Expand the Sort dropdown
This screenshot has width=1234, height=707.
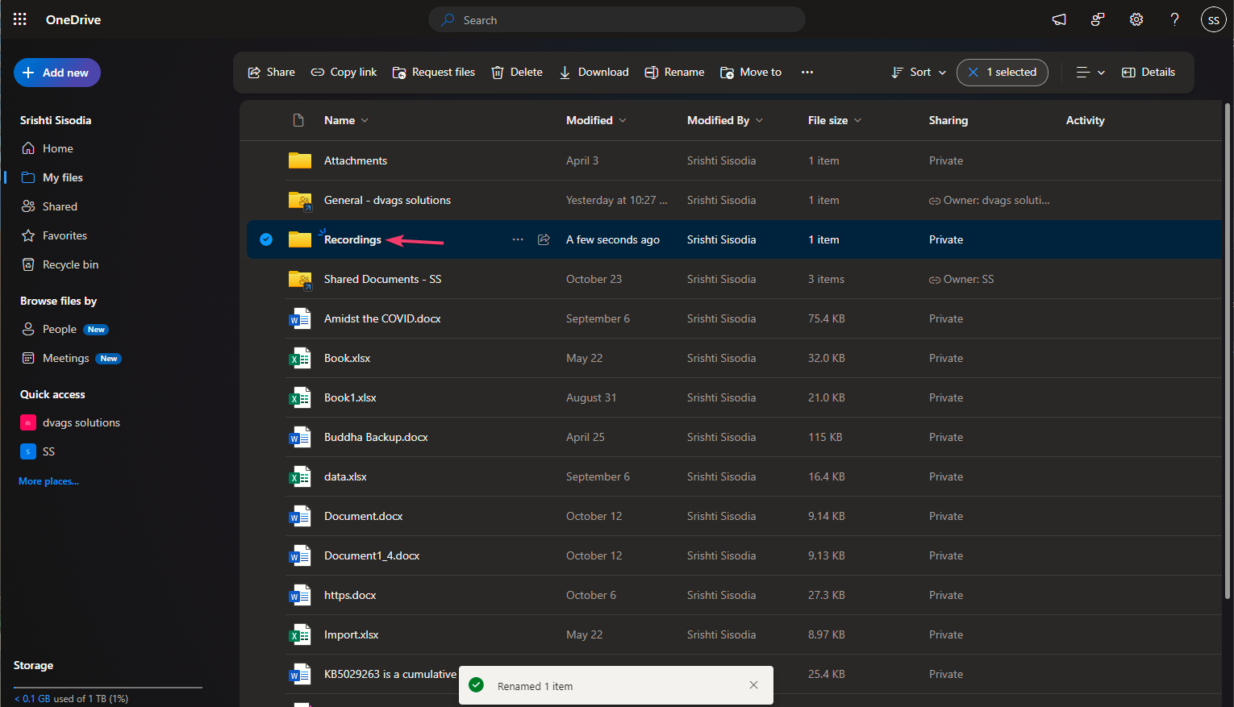(x=919, y=72)
